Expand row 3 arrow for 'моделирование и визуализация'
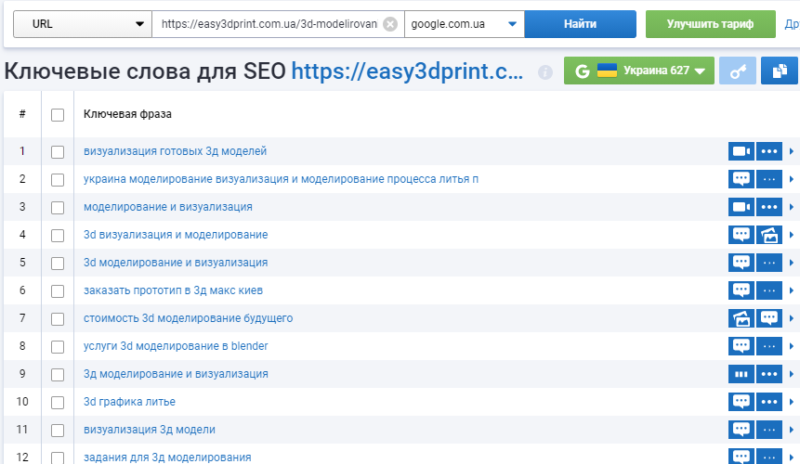Screen dimensions: 800x464 [792, 207]
